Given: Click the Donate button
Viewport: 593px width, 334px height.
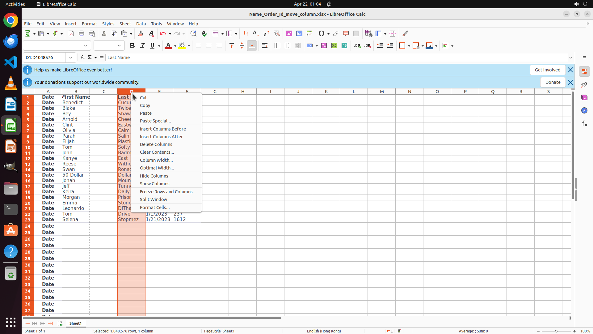Looking at the screenshot, I should tap(553, 82).
